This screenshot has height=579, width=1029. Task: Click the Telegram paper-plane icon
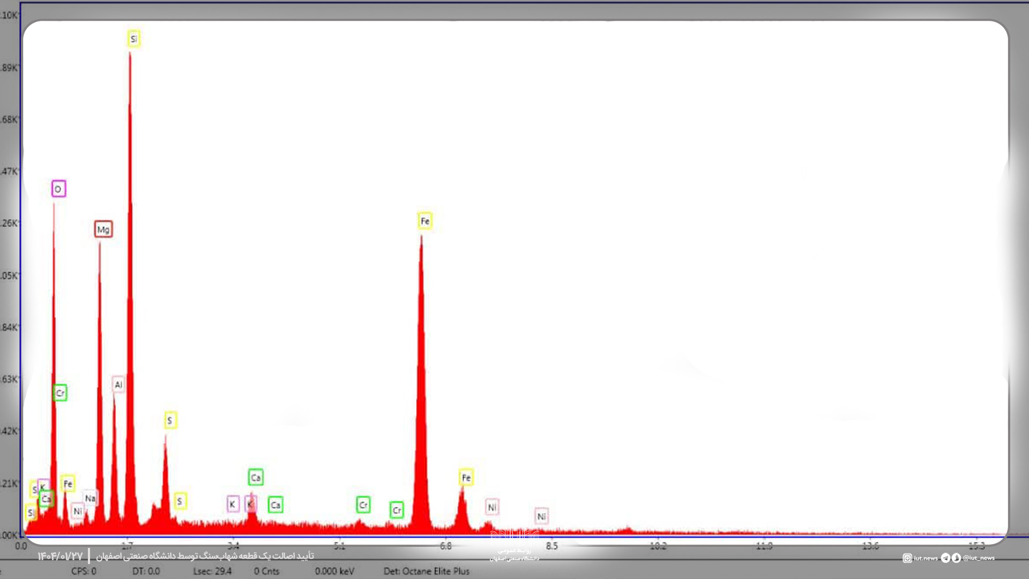pyautogui.click(x=945, y=558)
